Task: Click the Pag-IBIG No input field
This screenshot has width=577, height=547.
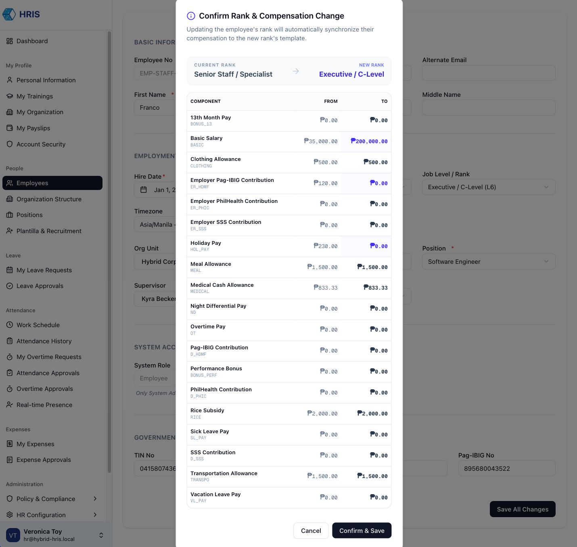Action: (507, 468)
